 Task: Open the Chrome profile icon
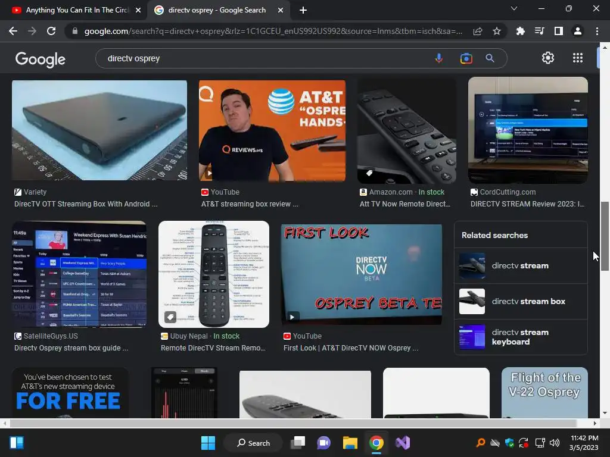[x=578, y=31]
